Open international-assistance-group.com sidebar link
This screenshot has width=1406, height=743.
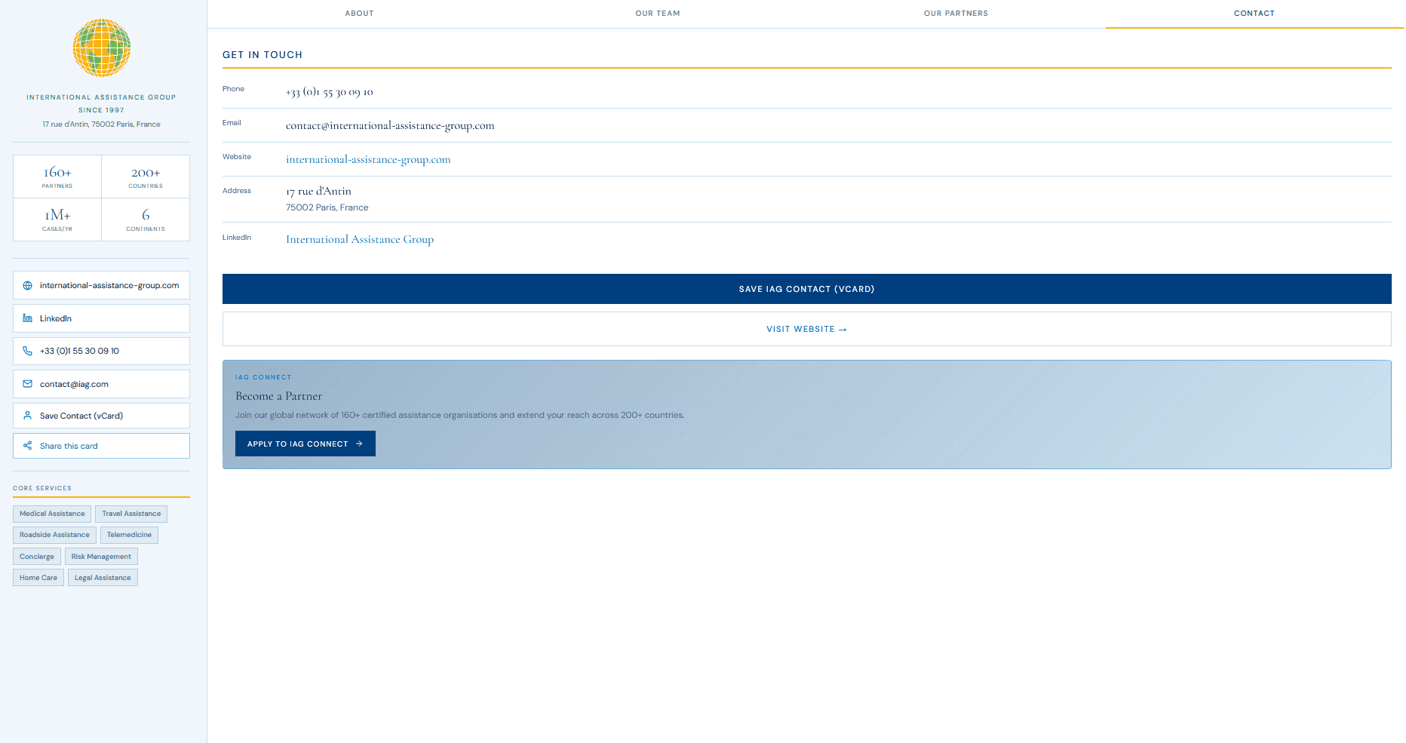pos(101,285)
